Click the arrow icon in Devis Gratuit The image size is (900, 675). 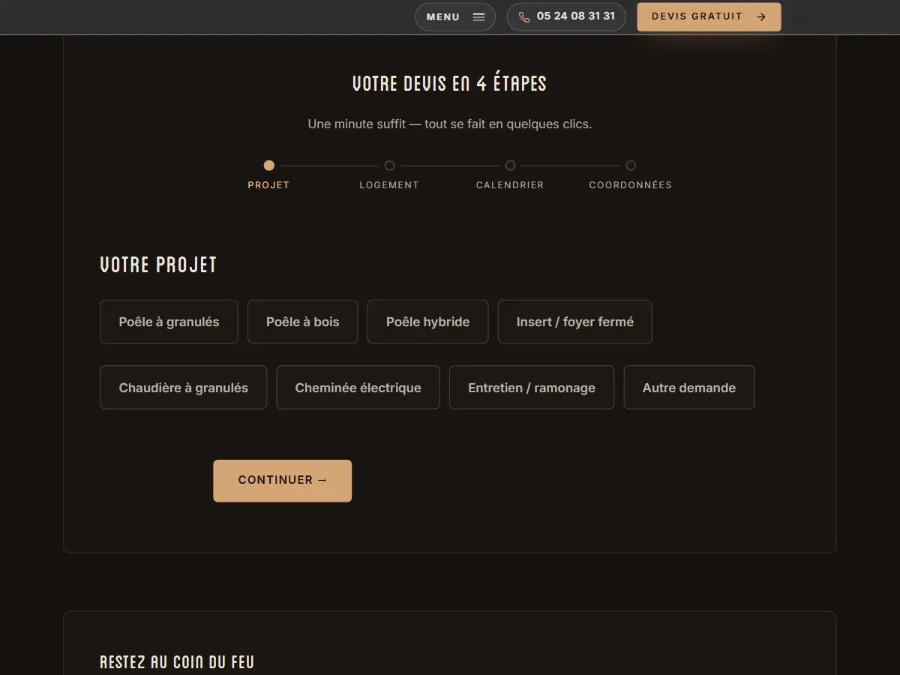coord(761,16)
